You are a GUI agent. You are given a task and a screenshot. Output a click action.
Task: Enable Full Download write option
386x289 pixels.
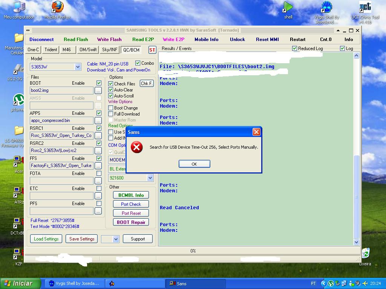(110, 114)
